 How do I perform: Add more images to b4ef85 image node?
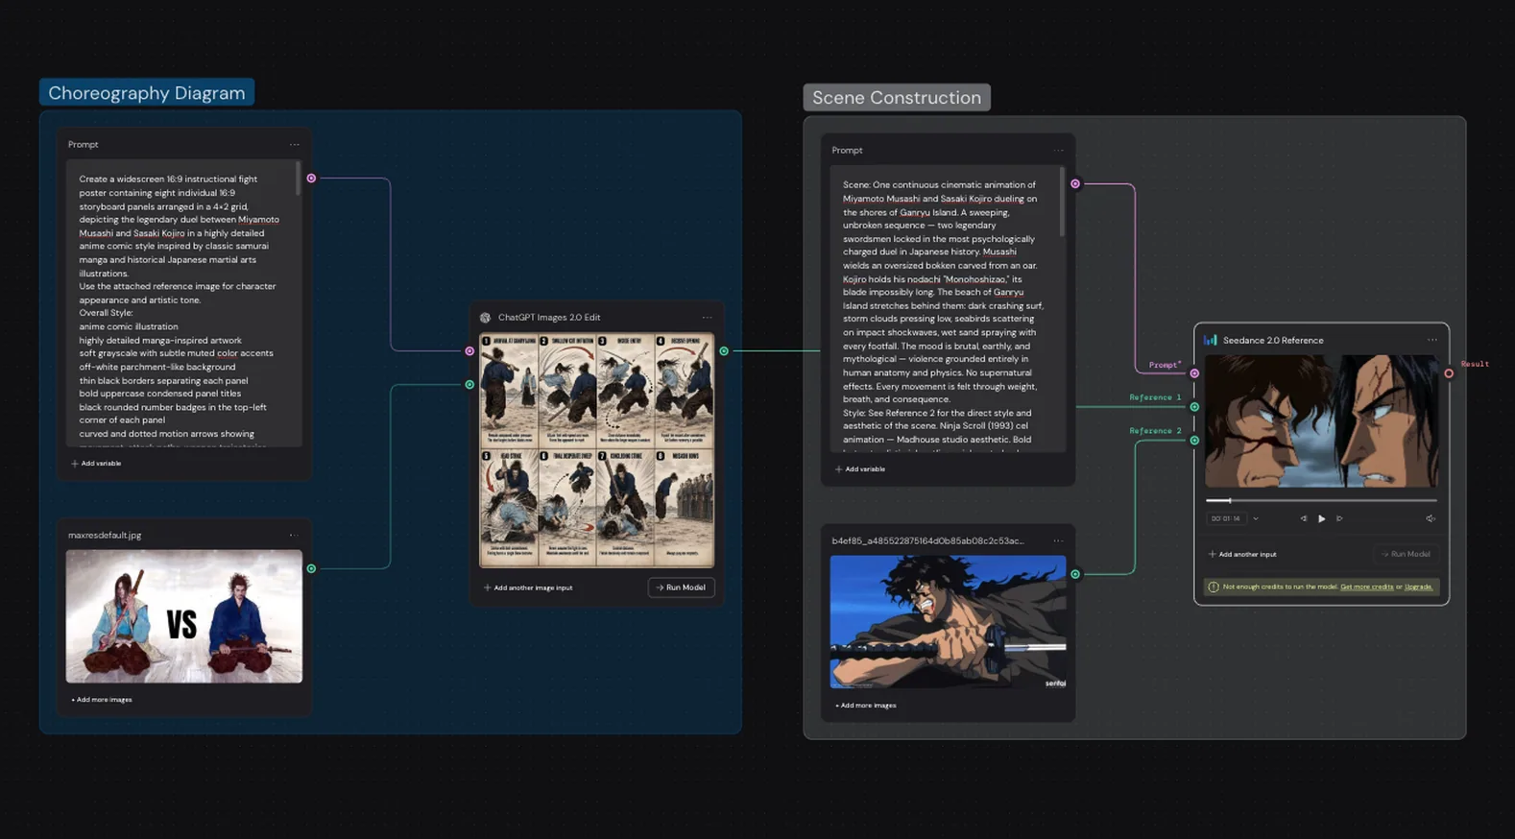865,706
